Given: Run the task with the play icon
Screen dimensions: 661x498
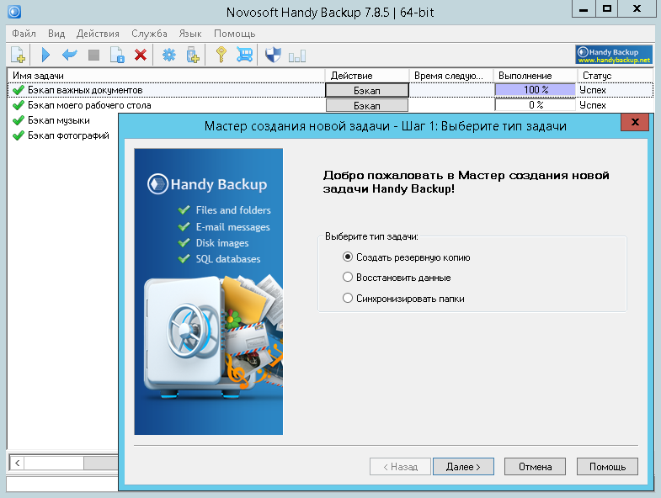Looking at the screenshot, I should point(46,55).
